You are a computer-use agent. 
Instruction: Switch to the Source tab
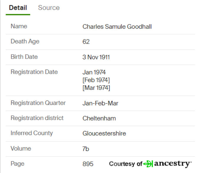(49, 8)
